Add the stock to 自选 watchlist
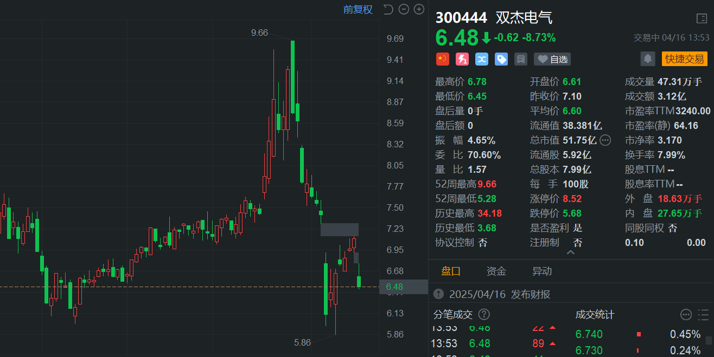 [x=552, y=59]
